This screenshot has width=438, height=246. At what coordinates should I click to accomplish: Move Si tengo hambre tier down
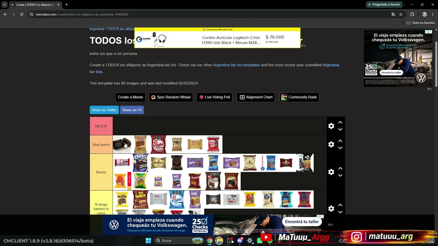340,212
